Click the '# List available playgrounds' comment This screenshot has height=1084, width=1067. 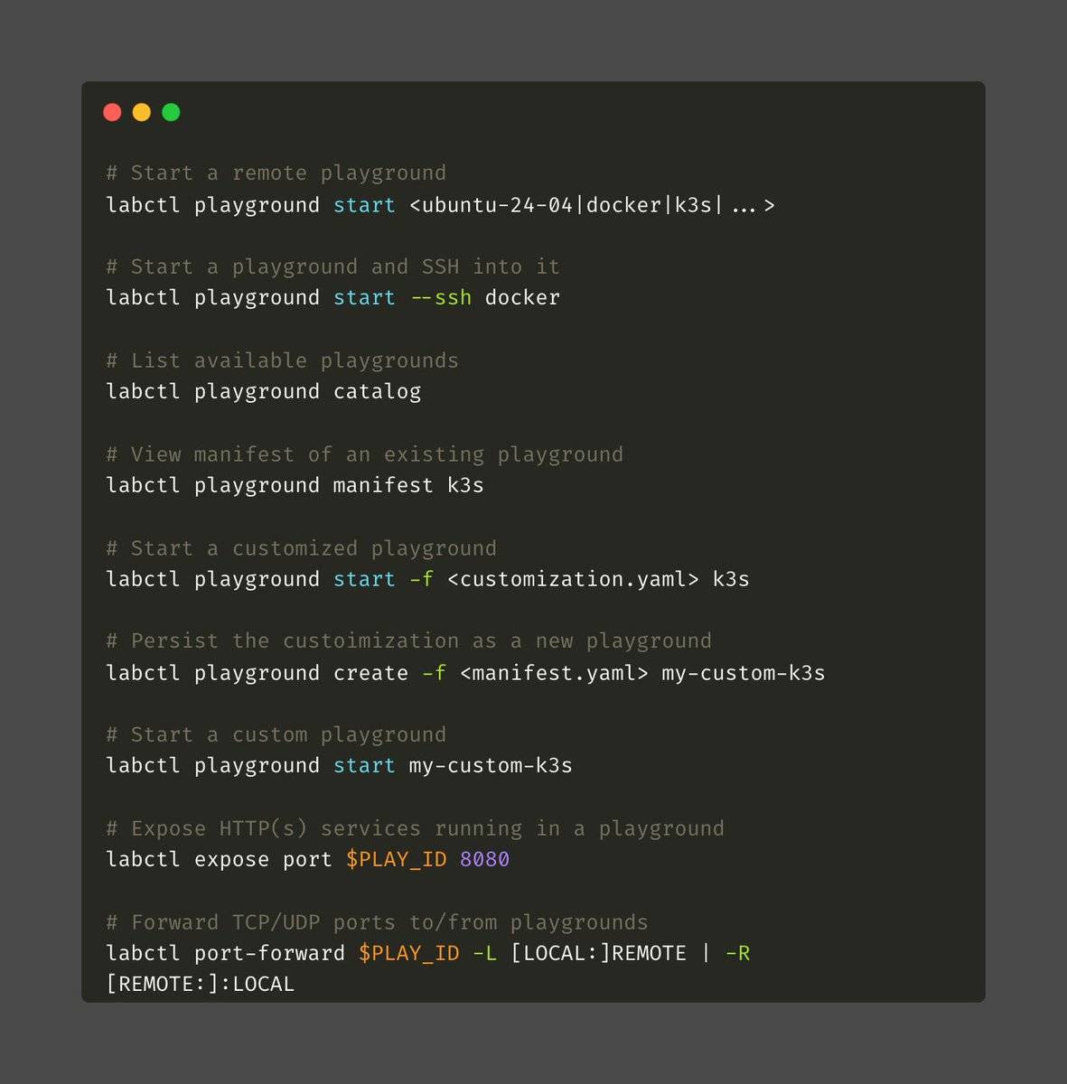click(x=282, y=361)
